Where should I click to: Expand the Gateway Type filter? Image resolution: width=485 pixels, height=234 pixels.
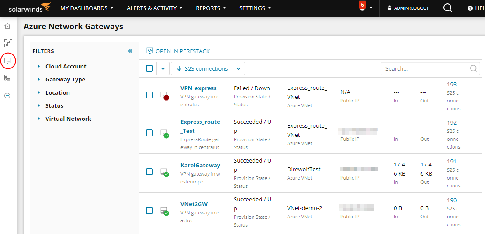(65, 80)
